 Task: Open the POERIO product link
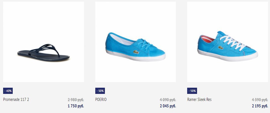pyautogui.click(x=101, y=100)
